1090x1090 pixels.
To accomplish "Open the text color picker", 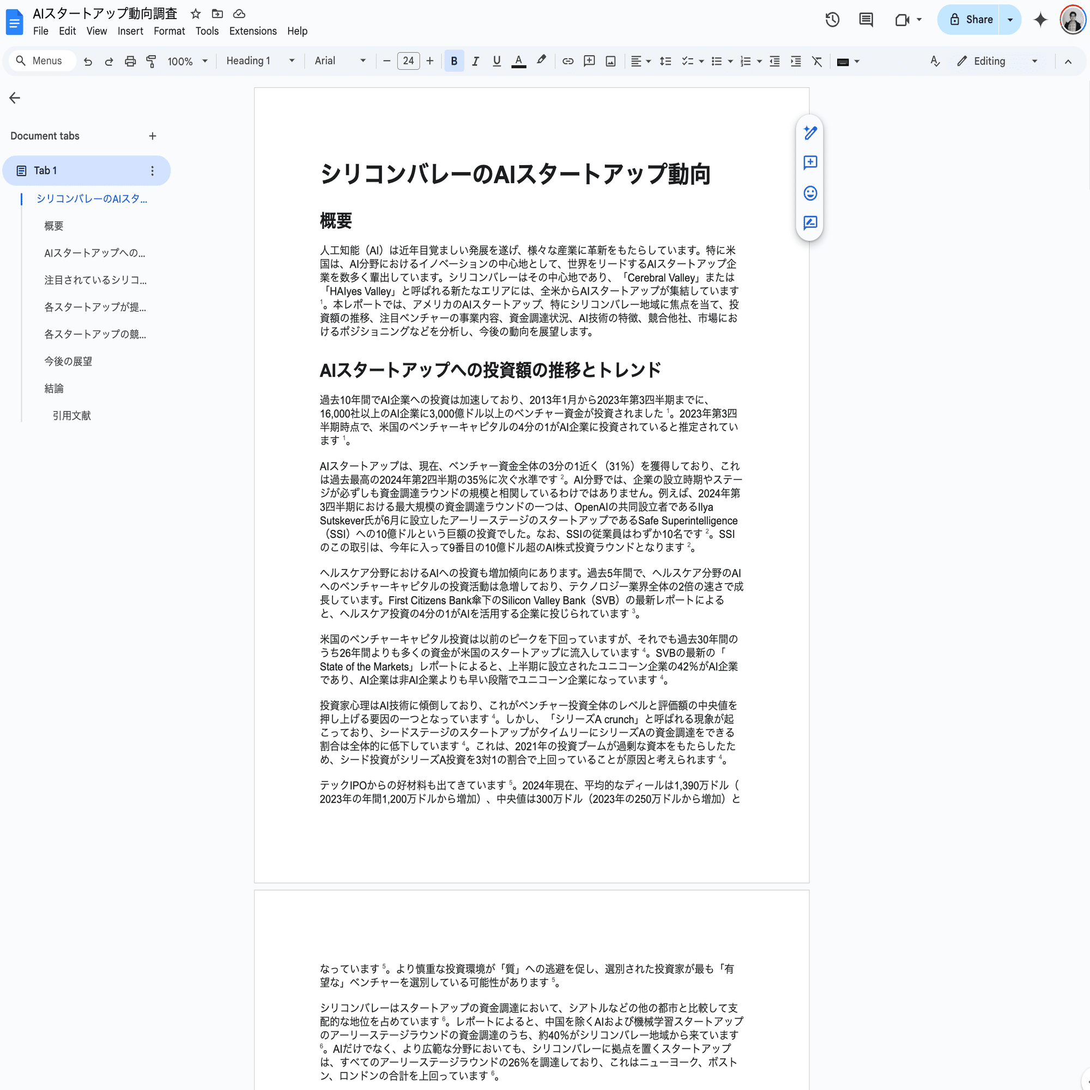I will coord(518,61).
